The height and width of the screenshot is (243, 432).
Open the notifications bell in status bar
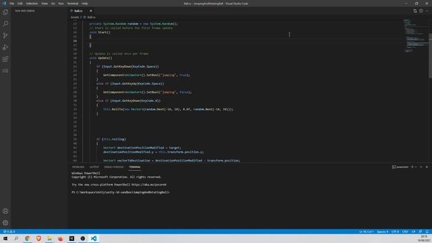(x=427, y=232)
